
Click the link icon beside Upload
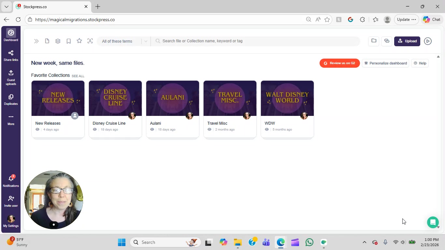(387, 41)
